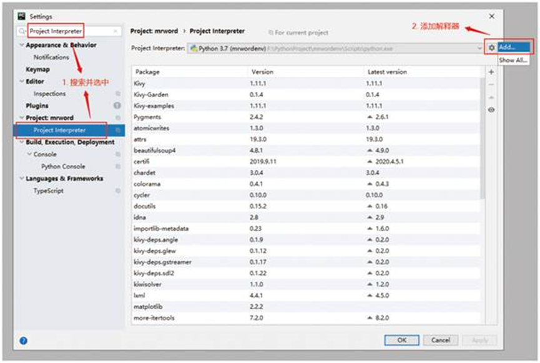Screen dimensions: 540x363
Task: Click the OK button
Action: (x=401, y=341)
